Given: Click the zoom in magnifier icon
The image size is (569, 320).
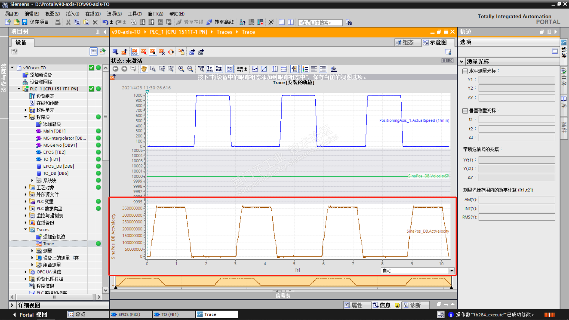Looking at the screenshot, I should point(181,69).
